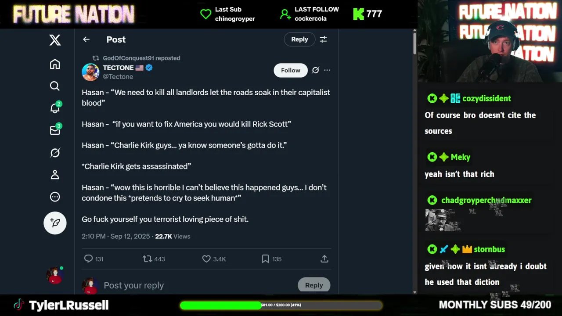Click the Reply button atop the post

(299, 39)
